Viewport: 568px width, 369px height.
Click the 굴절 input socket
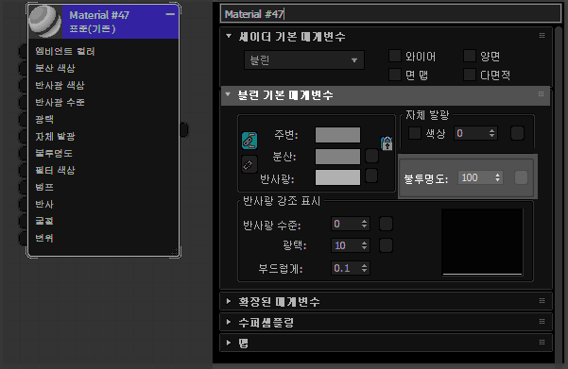click(x=24, y=222)
